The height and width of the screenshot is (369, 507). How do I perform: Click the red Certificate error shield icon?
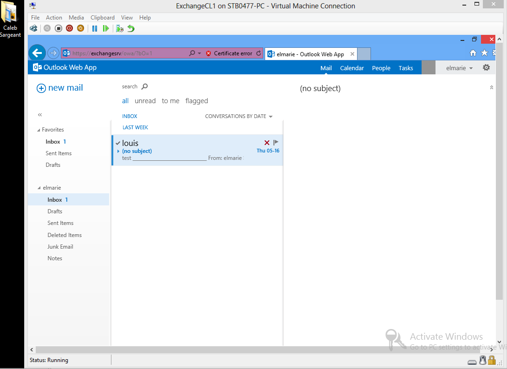208,53
